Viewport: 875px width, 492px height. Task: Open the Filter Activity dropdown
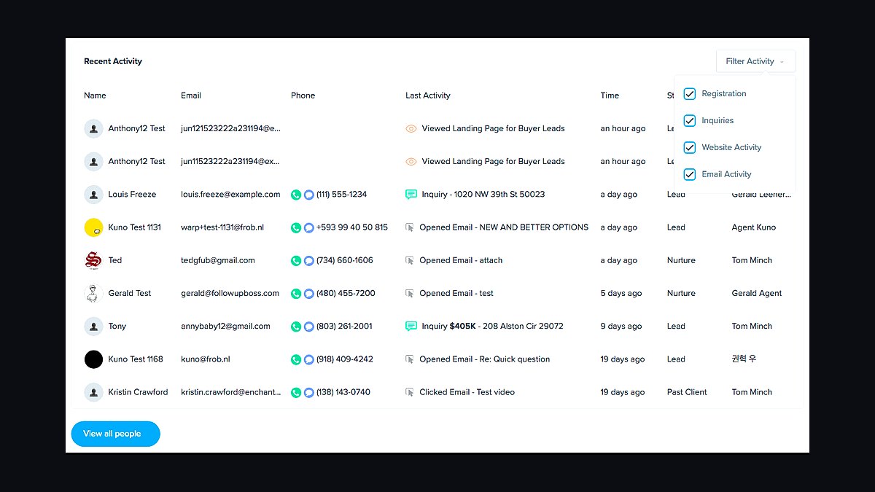755,61
